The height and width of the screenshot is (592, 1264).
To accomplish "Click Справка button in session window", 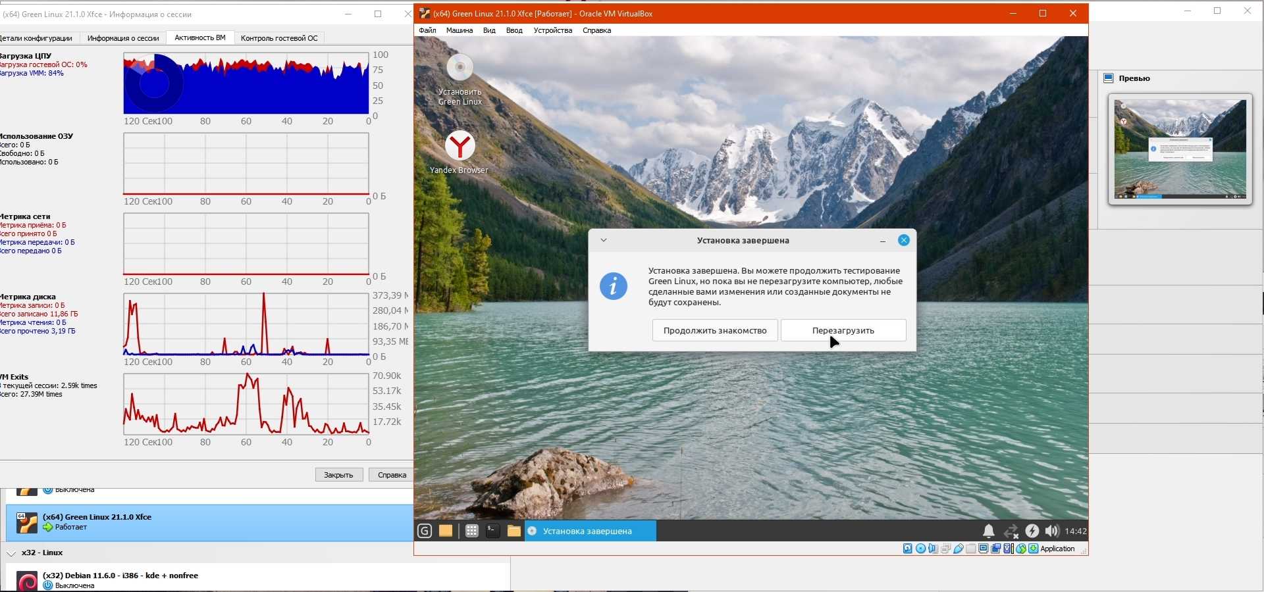I will 392,474.
